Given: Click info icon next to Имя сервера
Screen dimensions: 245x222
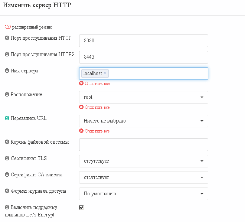Looking at the screenshot, I should [x=7, y=71].
